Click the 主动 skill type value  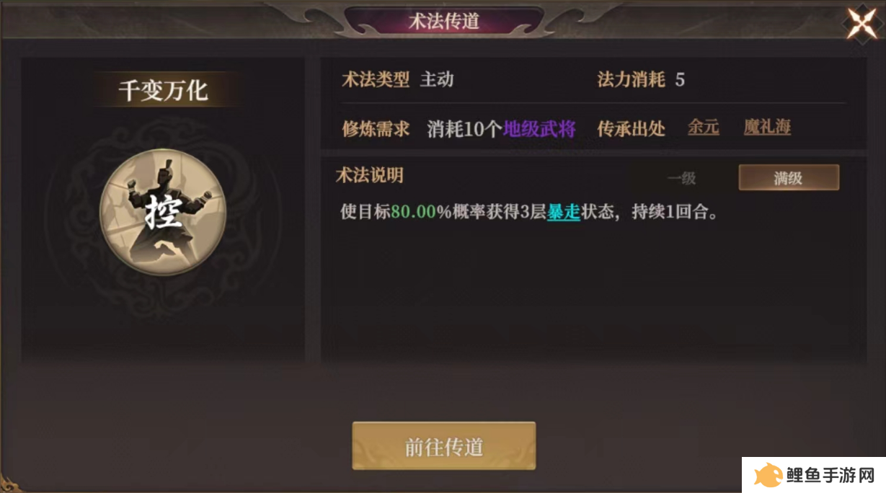pyautogui.click(x=437, y=79)
